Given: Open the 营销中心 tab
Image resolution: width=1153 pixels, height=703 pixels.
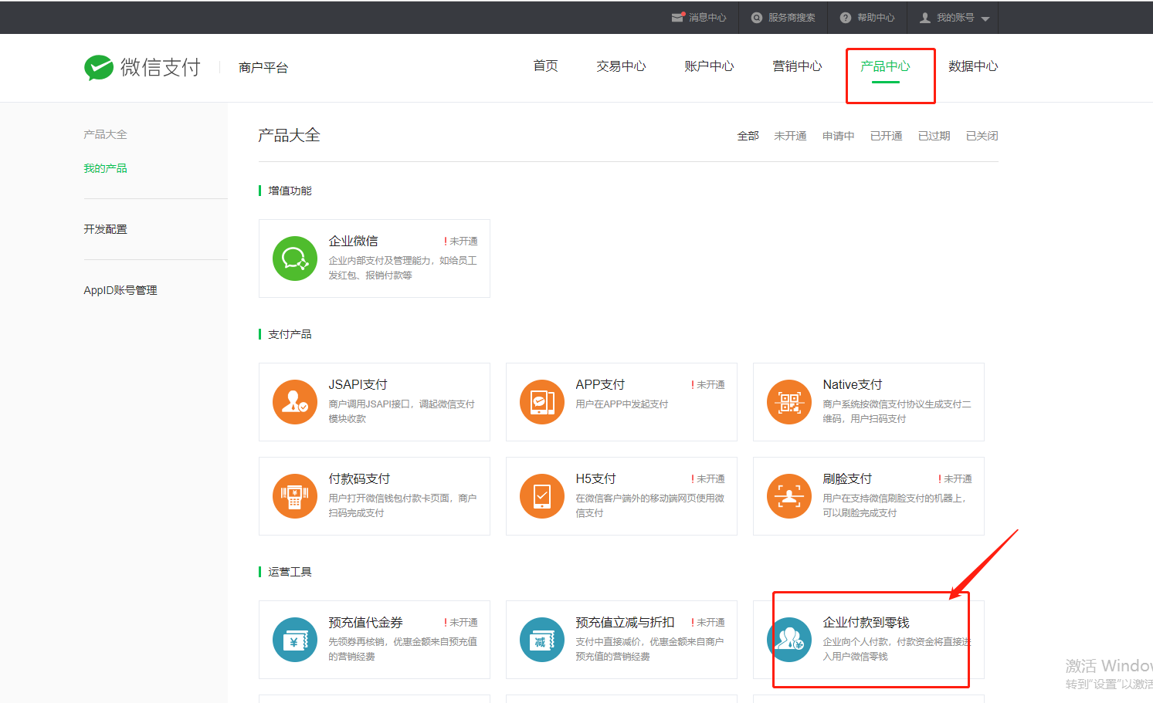Looking at the screenshot, I should point(797,66).
